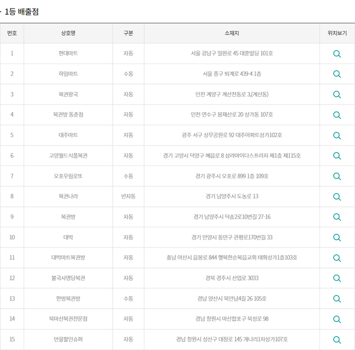View map for 불국사명당복권
This screenshot has width=355, height=350.
point(337,278)
